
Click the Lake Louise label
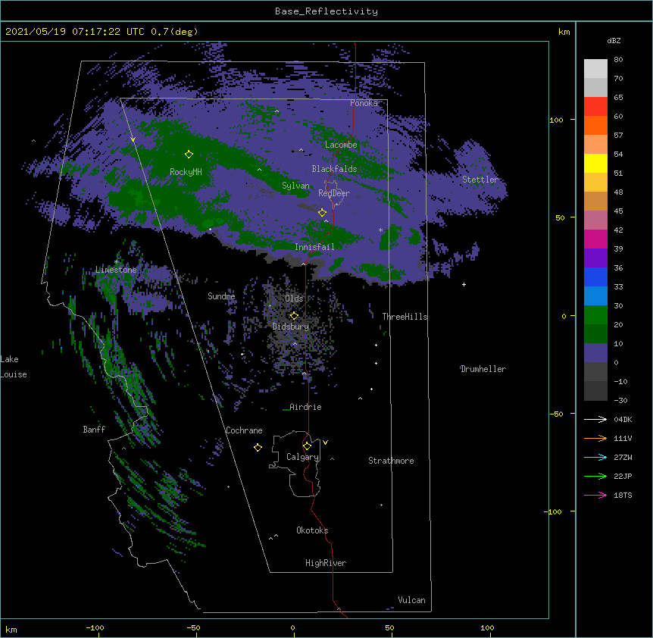(x=14, y=367)
